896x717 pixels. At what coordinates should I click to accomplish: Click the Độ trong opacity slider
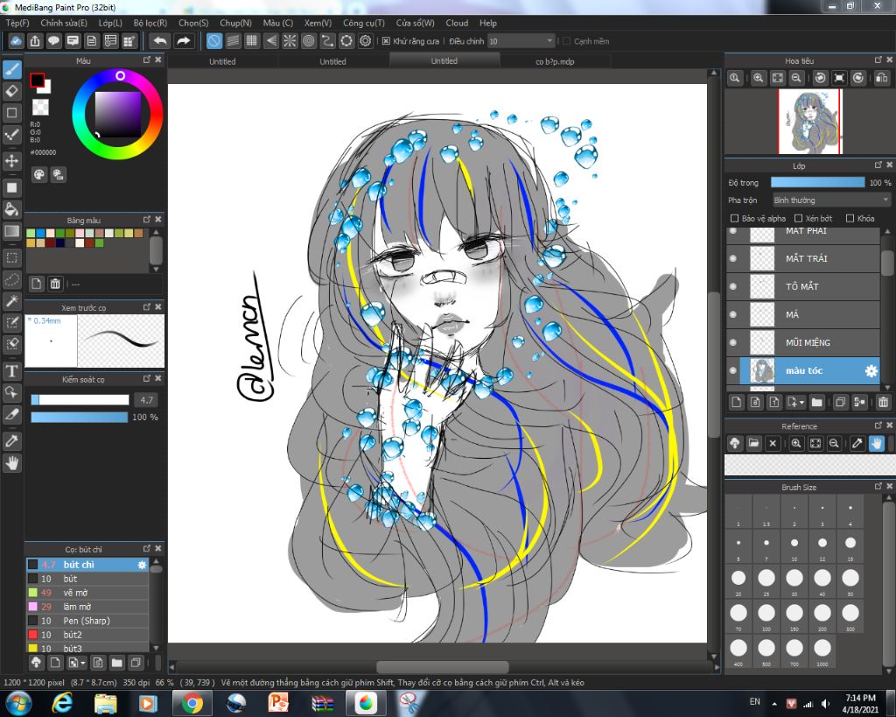(x=817, y=182)
